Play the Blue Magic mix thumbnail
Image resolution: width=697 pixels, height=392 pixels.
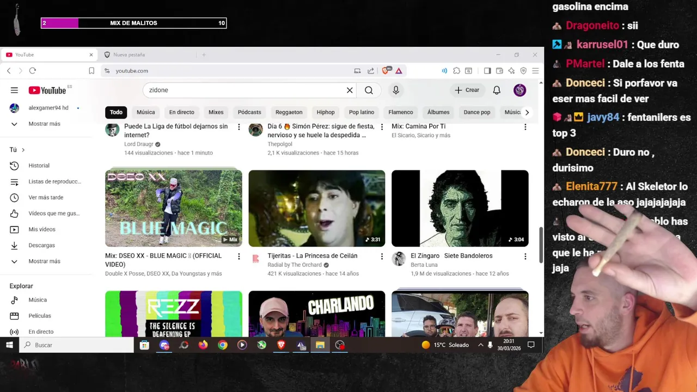click(x=174, y=209)
